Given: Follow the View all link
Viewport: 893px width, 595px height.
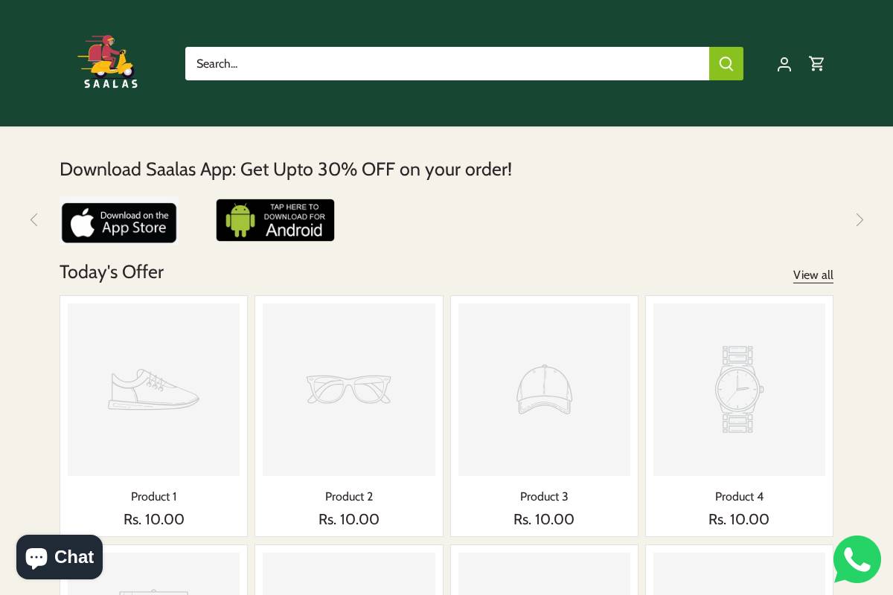Looking at the screenshot, I should point(813,275).
